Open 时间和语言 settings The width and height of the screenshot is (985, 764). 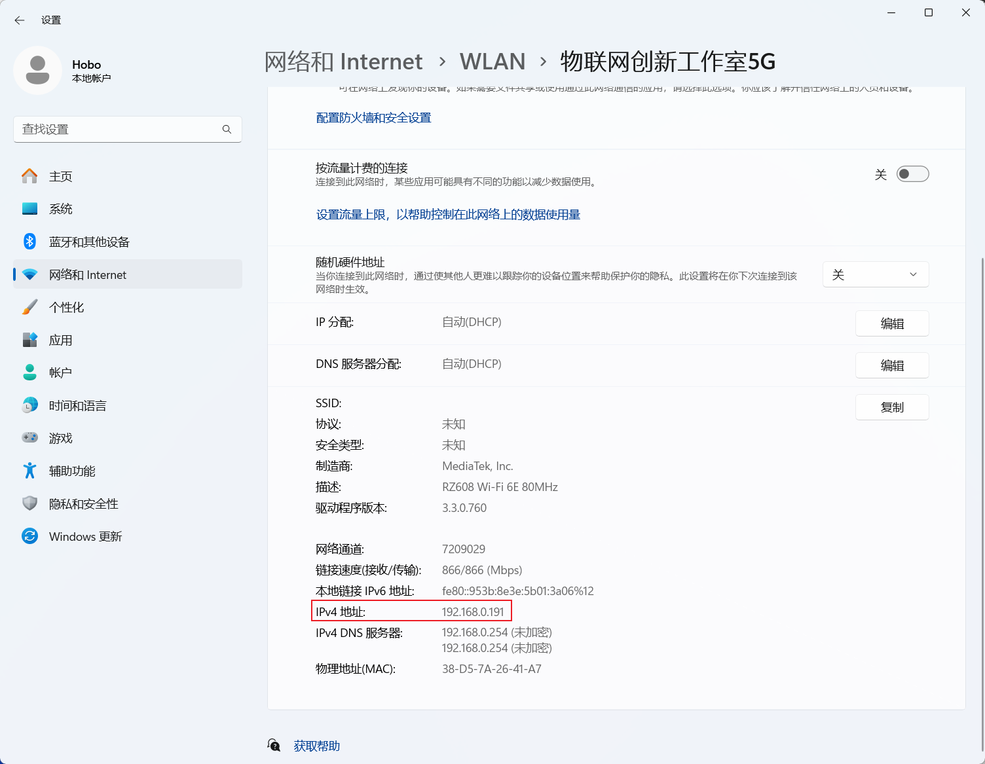pos(77,405)
